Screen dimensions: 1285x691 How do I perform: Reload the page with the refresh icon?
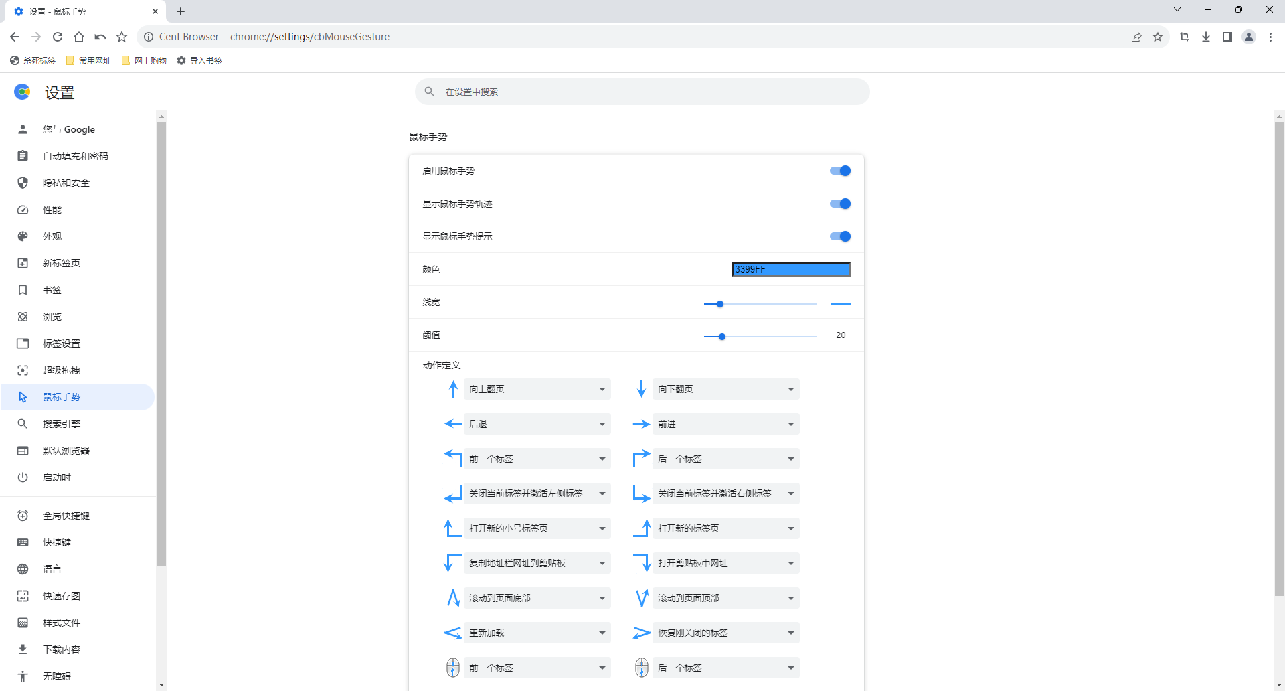click(x=58, y=37)
